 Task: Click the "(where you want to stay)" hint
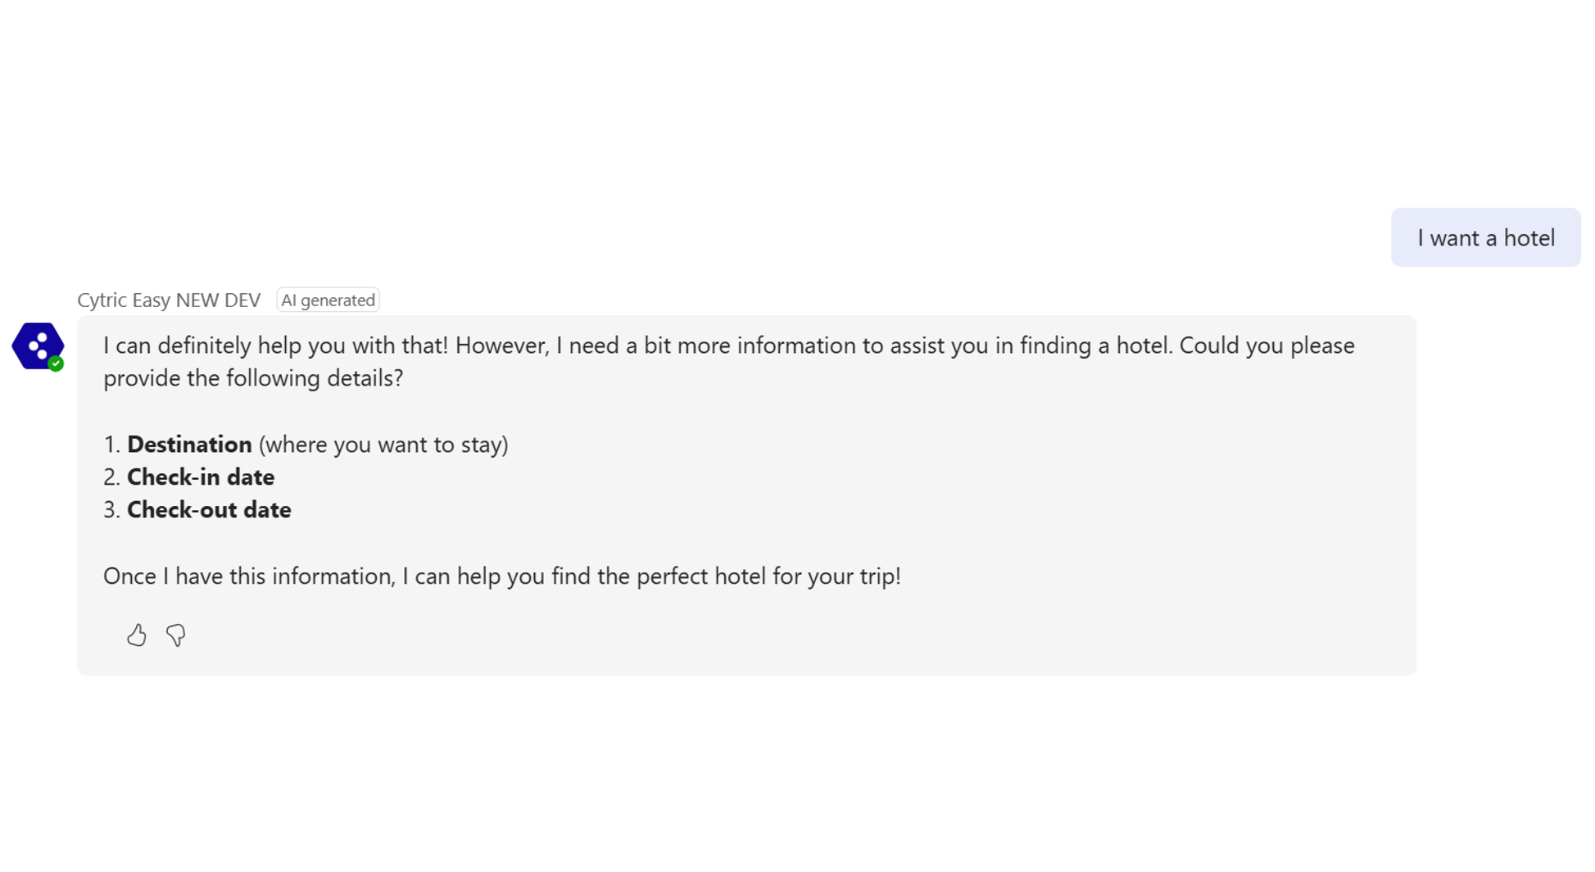[x=383, y=444]
